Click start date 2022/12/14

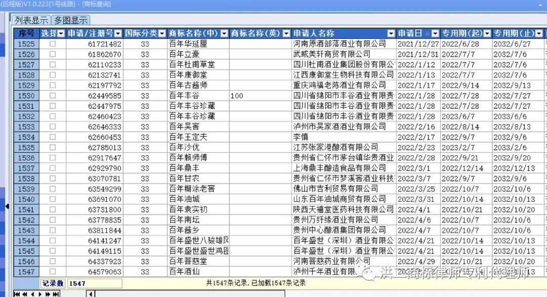click(462, 168)
